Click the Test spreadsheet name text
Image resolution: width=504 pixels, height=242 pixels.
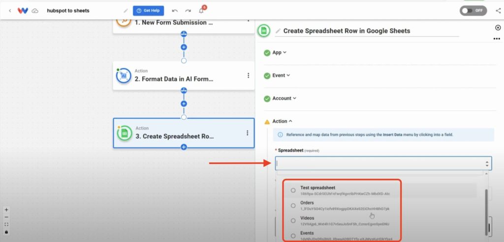(317, 188)
